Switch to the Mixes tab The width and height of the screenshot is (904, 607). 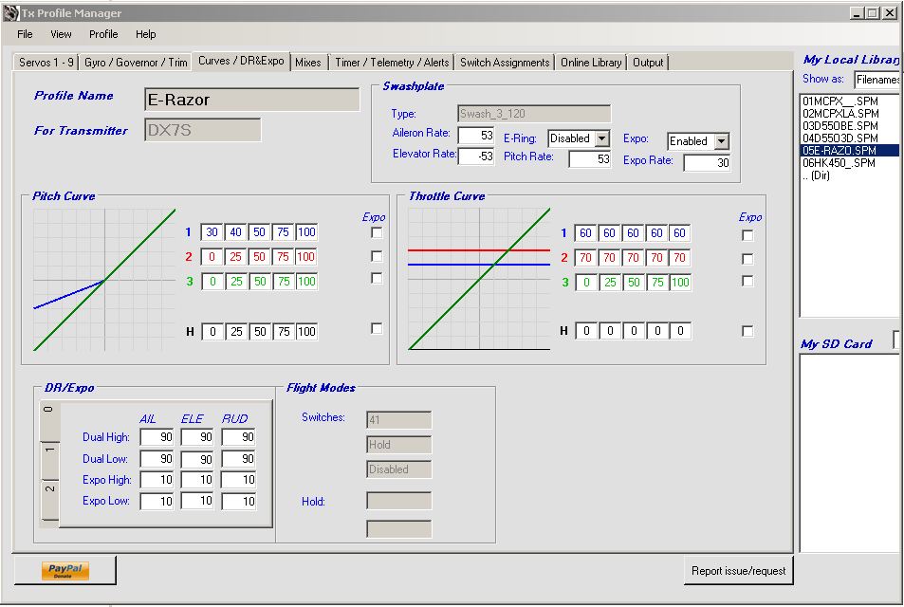pyautogui.click(x=307, y=63)
